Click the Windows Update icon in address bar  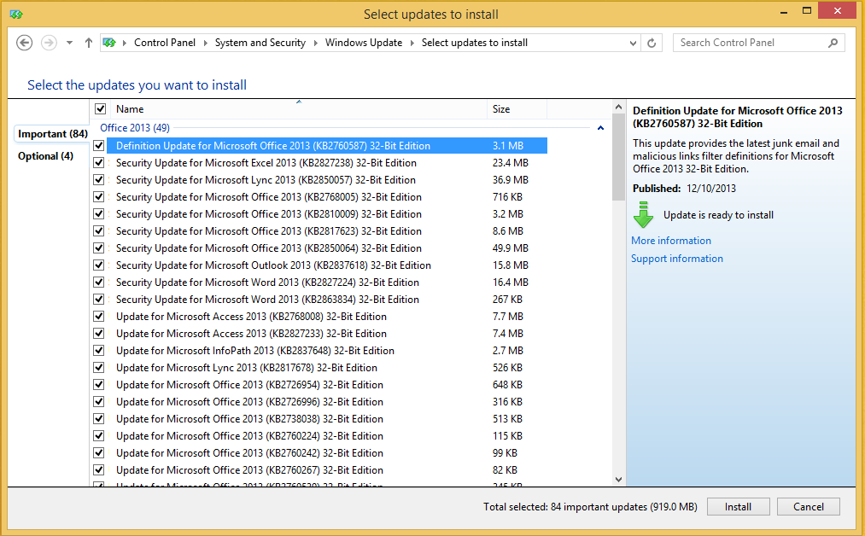click(109, 43)
